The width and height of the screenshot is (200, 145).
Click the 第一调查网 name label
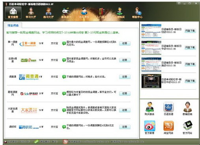13,43
